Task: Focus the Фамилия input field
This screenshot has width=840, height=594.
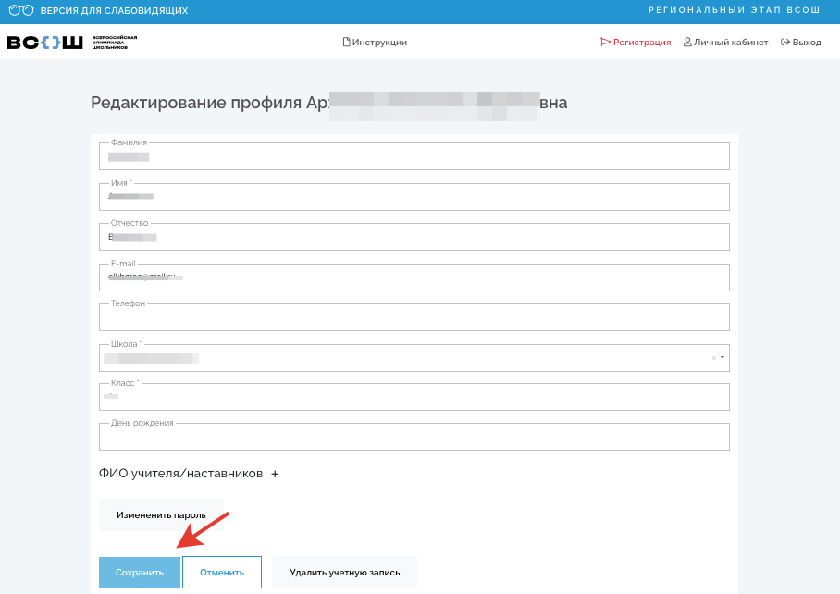Action: coord(414,157)
